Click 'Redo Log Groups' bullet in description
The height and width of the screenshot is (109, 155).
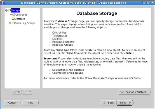tap(62, 45)
